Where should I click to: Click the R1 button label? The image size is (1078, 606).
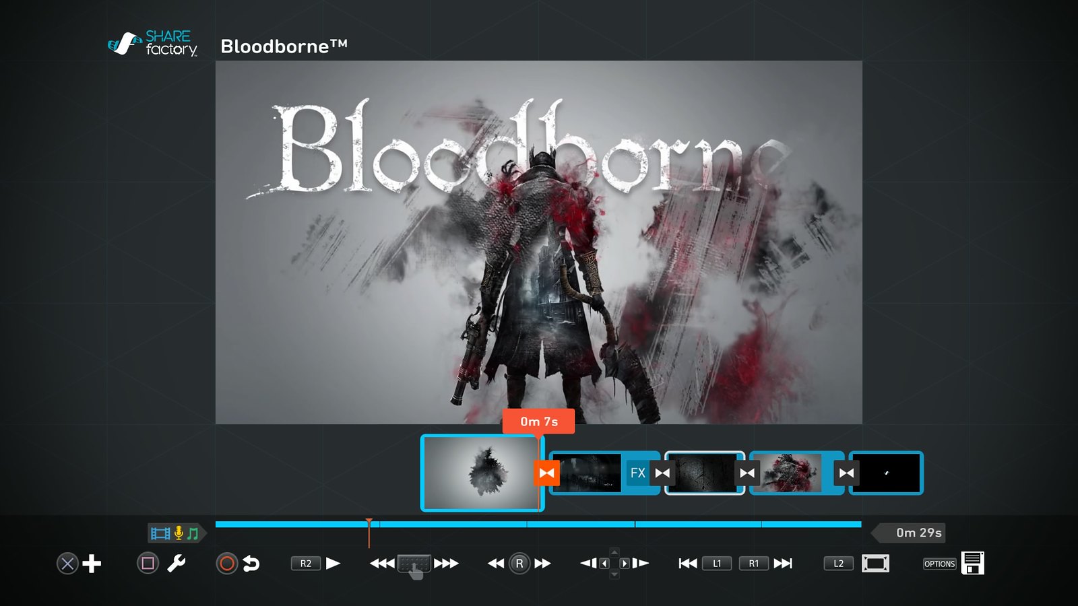coord(754,564)
